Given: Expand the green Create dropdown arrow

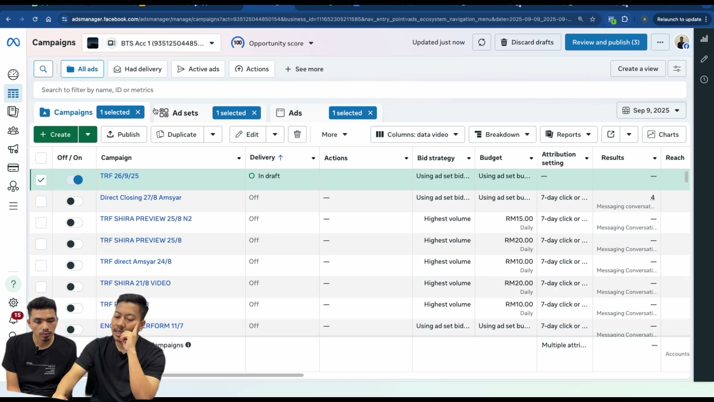Looking at the screenshot, I should [88, 134].
